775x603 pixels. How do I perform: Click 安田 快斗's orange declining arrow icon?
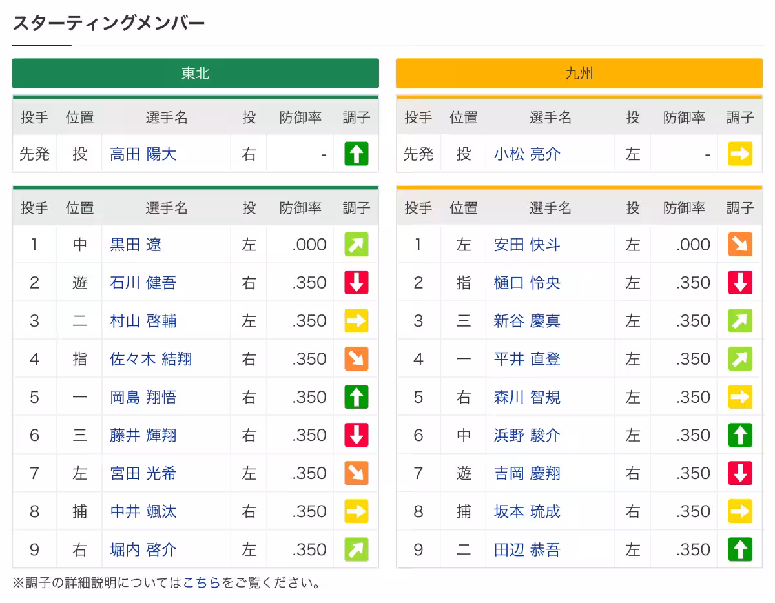(x=739, y=244)
